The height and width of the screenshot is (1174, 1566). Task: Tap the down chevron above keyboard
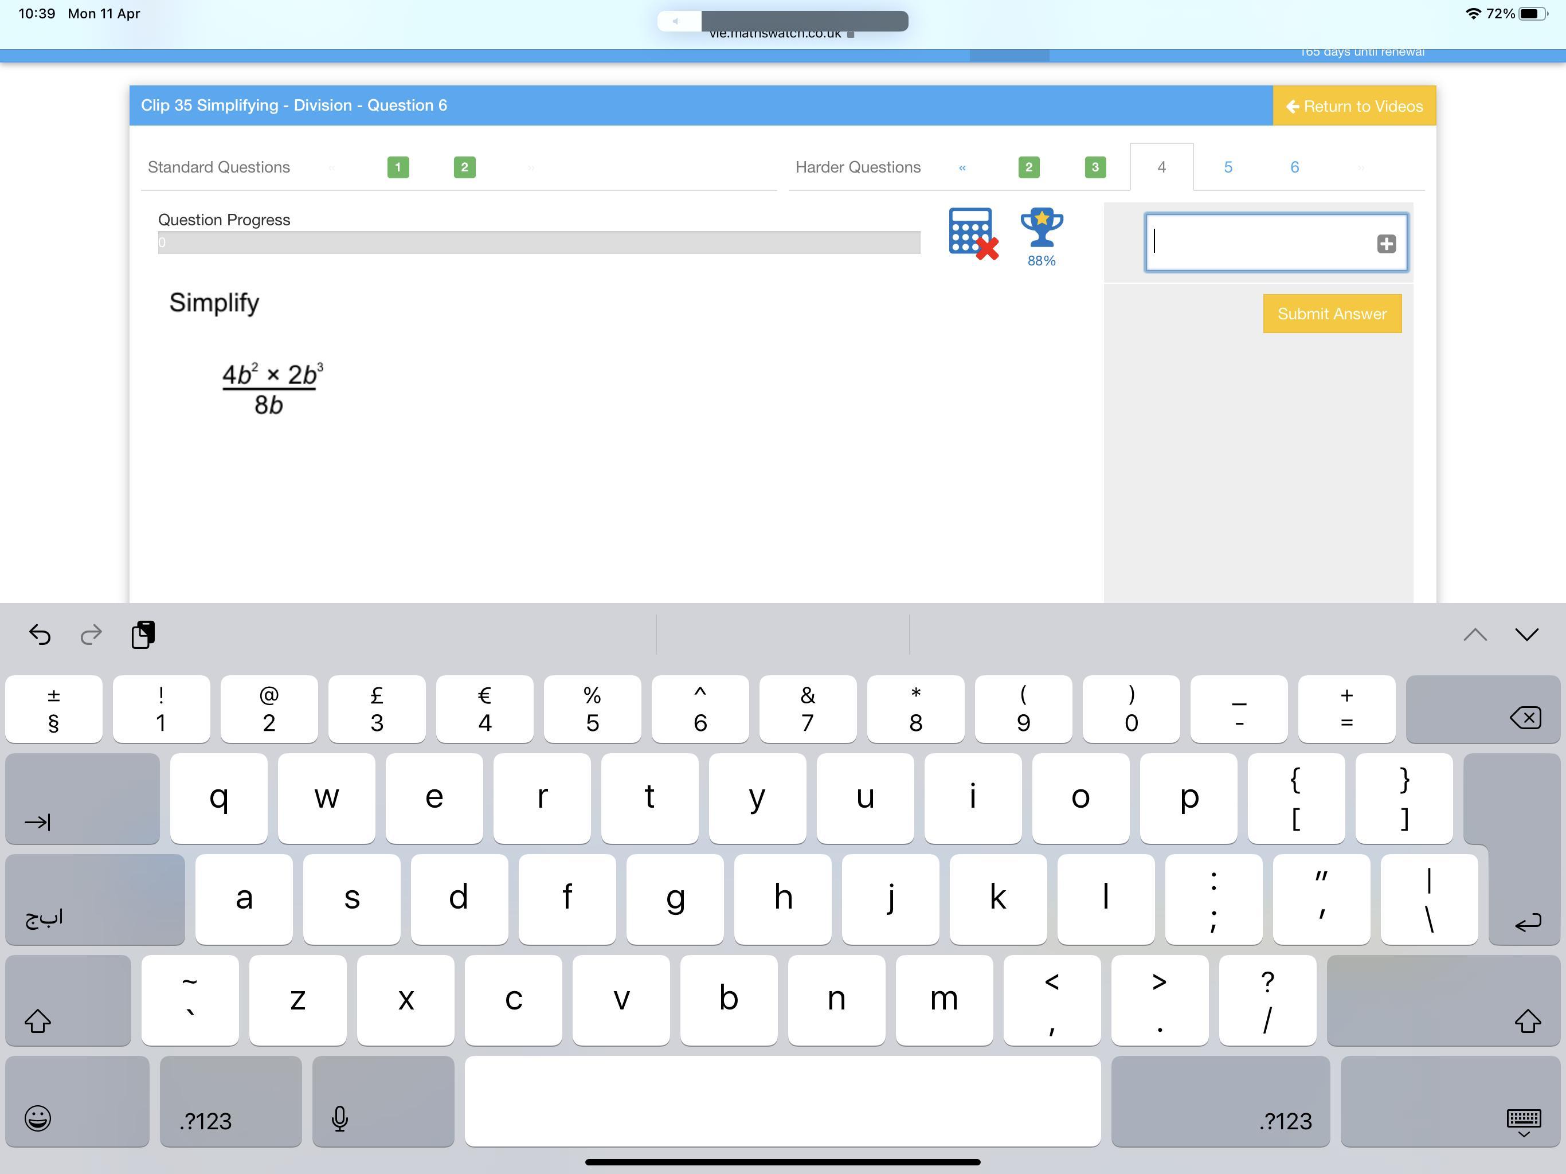tap(1526, 634)
